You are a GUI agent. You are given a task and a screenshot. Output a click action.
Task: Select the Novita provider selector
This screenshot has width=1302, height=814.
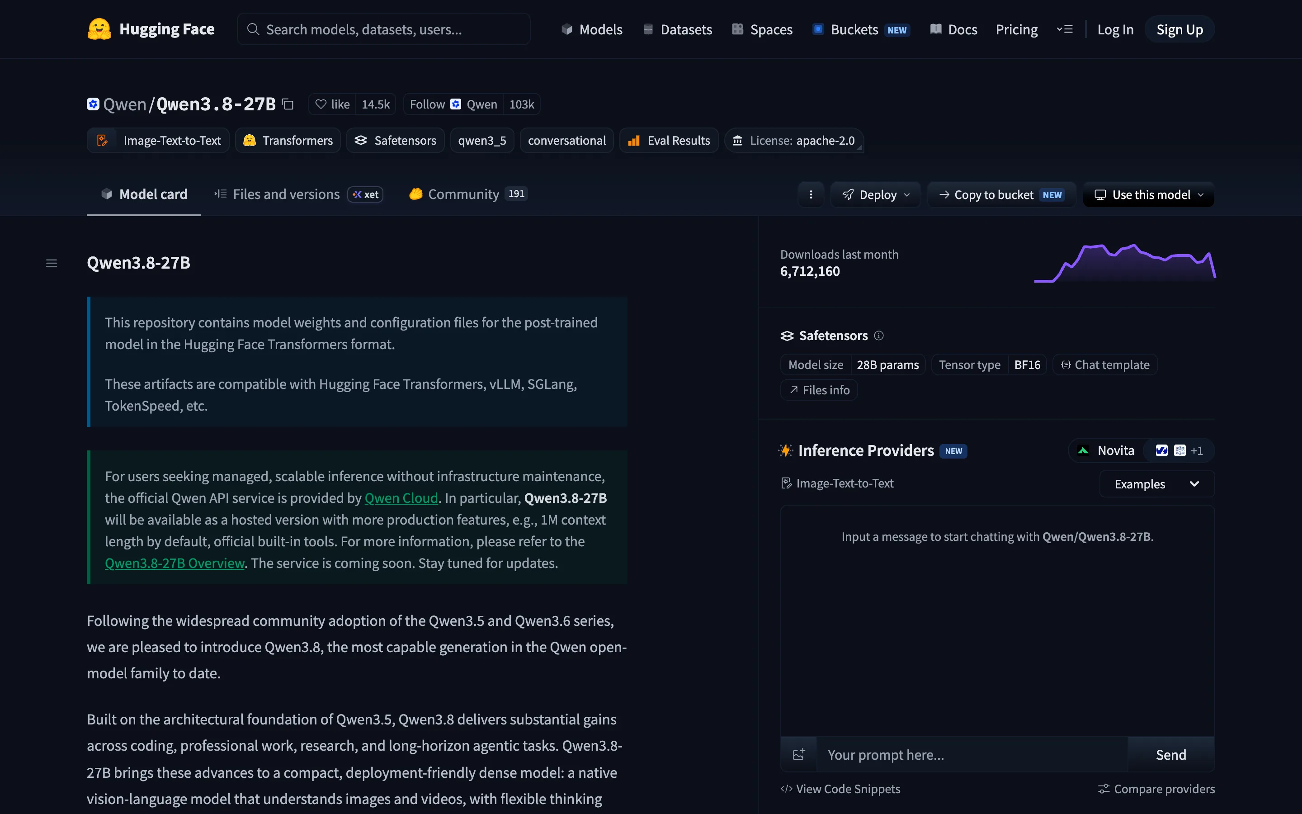click(1107, 450)
